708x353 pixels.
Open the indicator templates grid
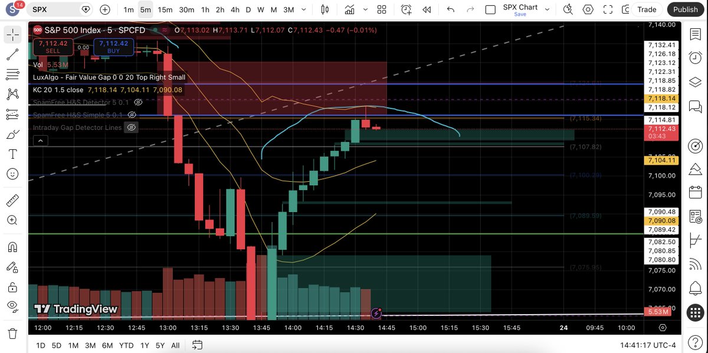[382, 9]
